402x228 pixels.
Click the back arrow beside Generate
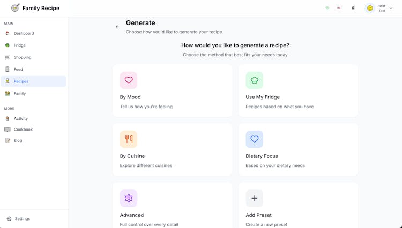(x=117, y=27)
